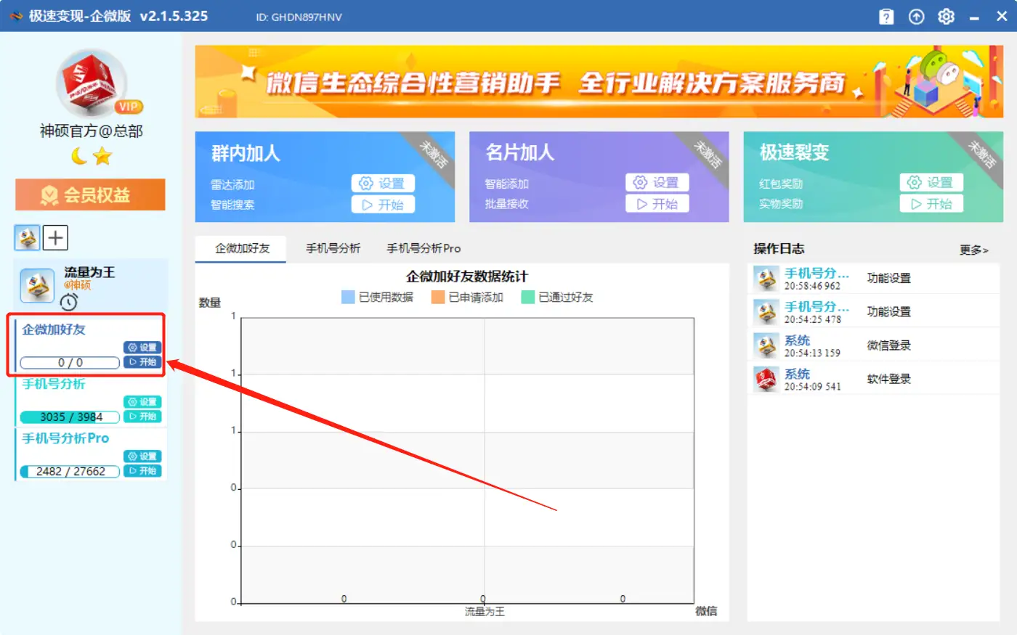
Task: Click the software update arrow icon in title bar
Action: (x=916, y=16)
